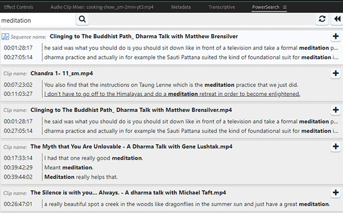343x213 pixels.
Task: Select the Gene Lushtak clip name title
Action: pos(131,146)
